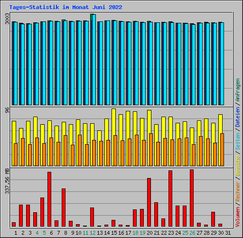
Task: Click the tall cyan bar for day 12
Action: point(94,60)
